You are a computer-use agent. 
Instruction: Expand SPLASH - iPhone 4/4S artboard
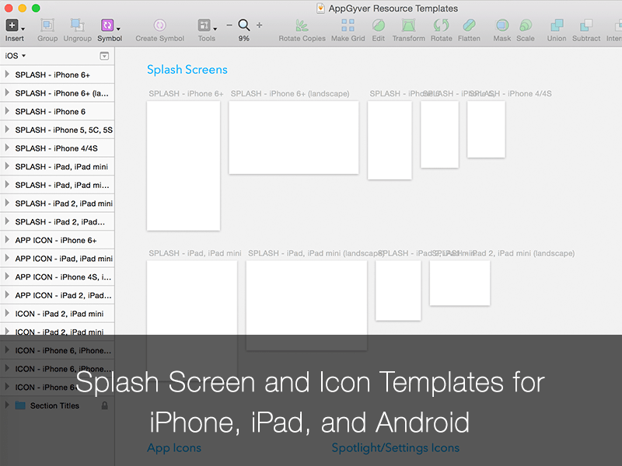coord(7,148)
